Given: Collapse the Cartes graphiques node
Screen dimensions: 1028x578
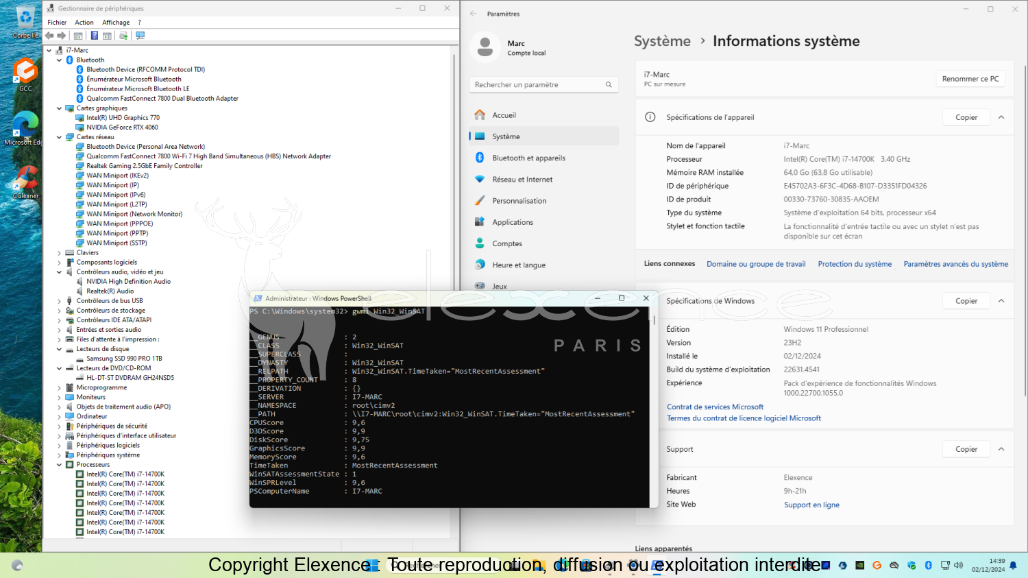Looking at the screenshot, I should click(x=59, y=108).
